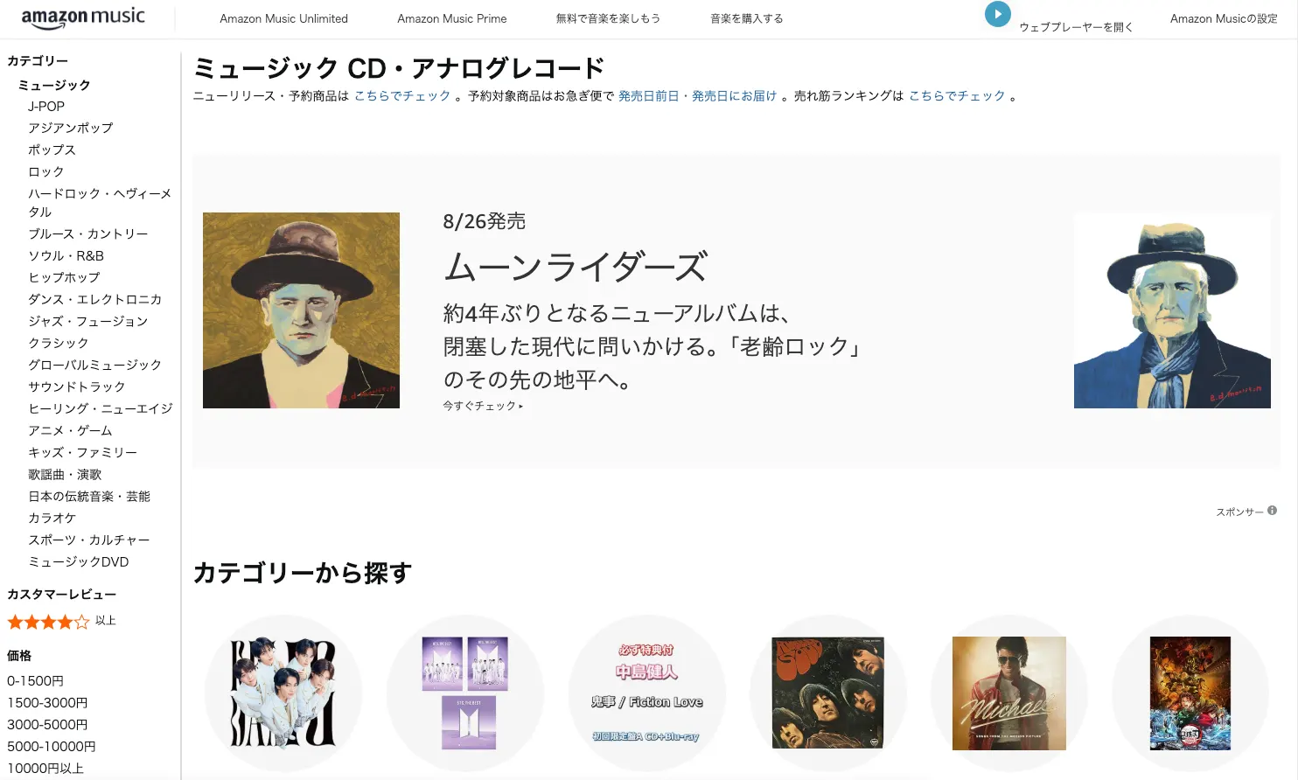The height and width of the screenshot is (780, 1298).
Task: Click first こちらでチェック new release link
Action: 402,96
